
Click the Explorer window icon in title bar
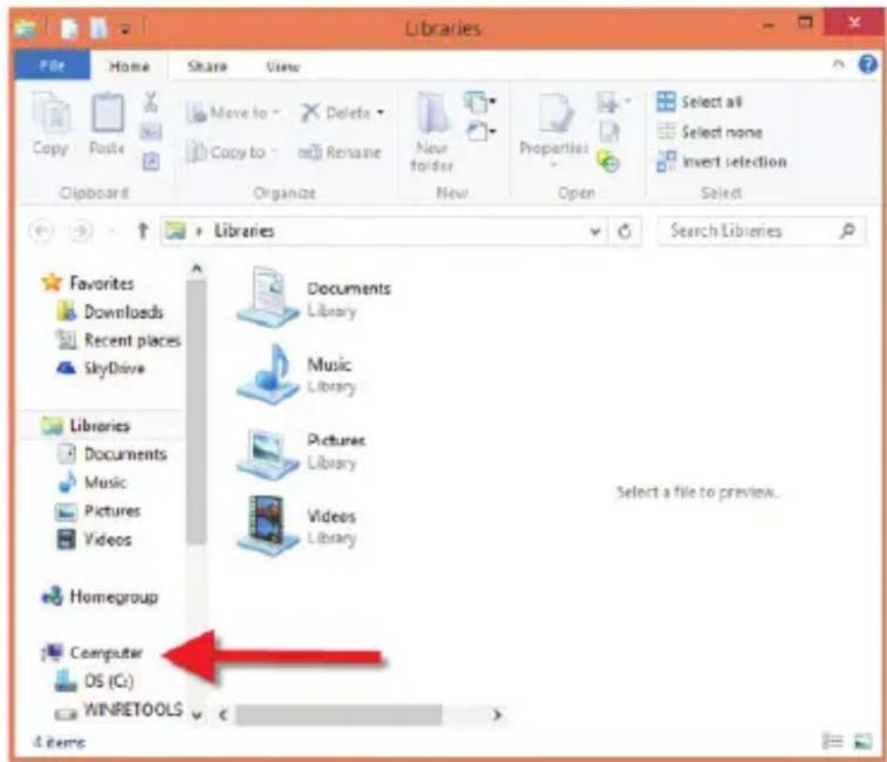click(x=25, y=28)
